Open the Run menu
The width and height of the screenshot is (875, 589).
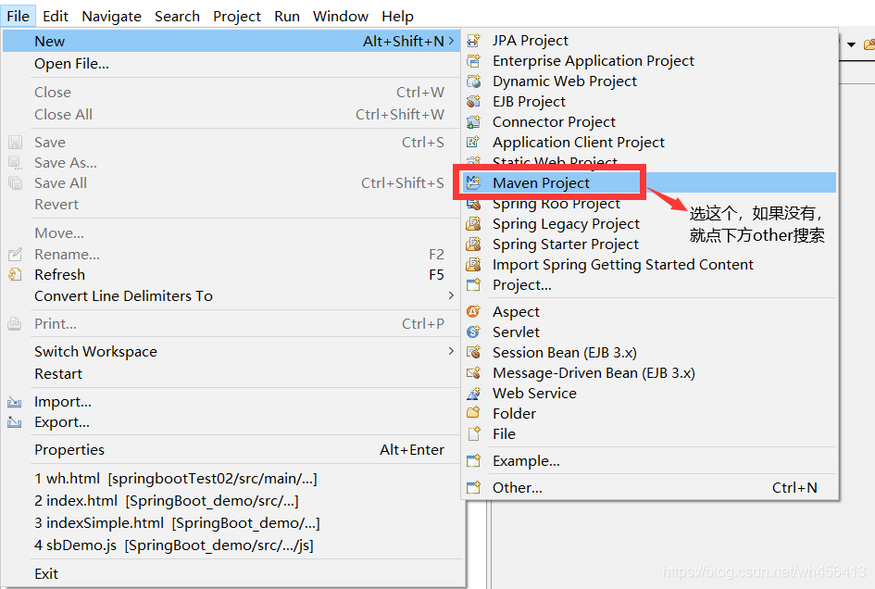pyautogui.click(x=287, y=16)
